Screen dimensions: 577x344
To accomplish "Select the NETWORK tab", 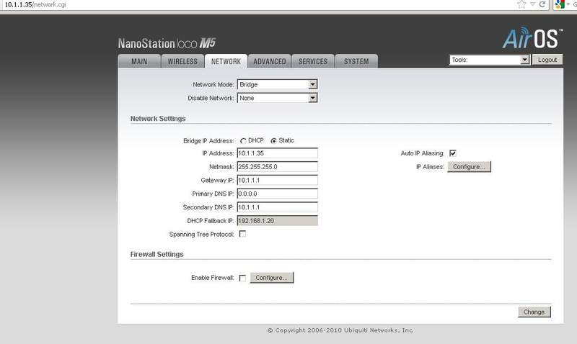I will tap(226, 61).
